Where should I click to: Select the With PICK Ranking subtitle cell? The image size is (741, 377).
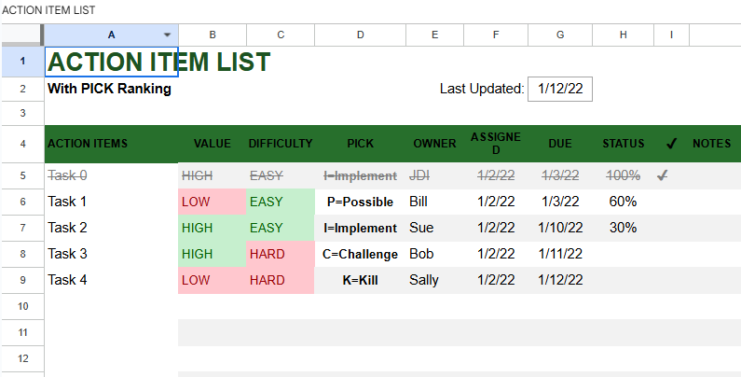pos(110,90)
